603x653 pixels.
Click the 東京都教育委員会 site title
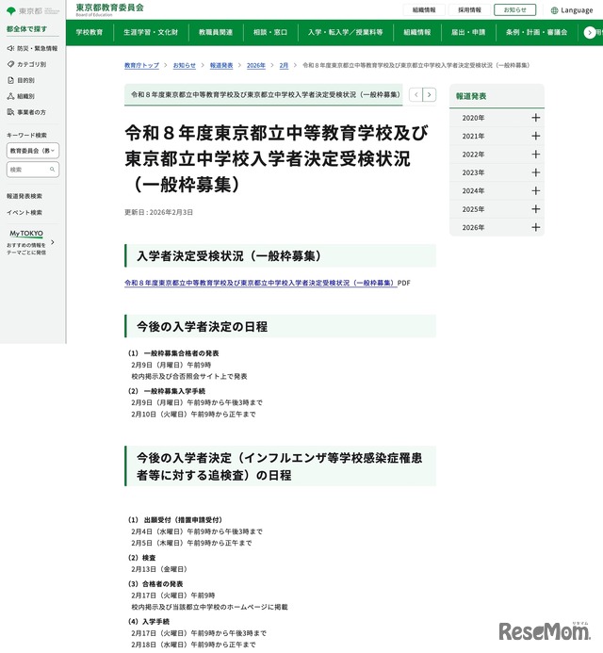(x=109, y=8)
